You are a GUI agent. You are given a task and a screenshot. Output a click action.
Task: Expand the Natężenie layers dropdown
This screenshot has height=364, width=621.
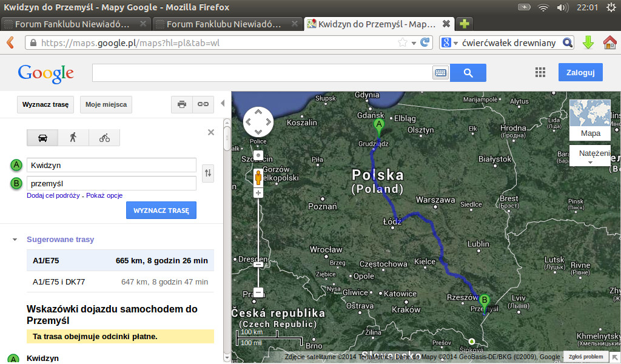[x=590, y=156]
